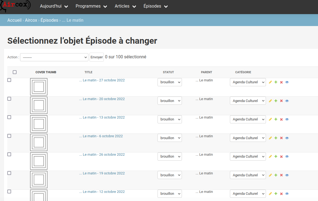The image size is (318, 201).
Task: Click blue eye view icon for 6 octobre row
Action: [x=287, y=138]
